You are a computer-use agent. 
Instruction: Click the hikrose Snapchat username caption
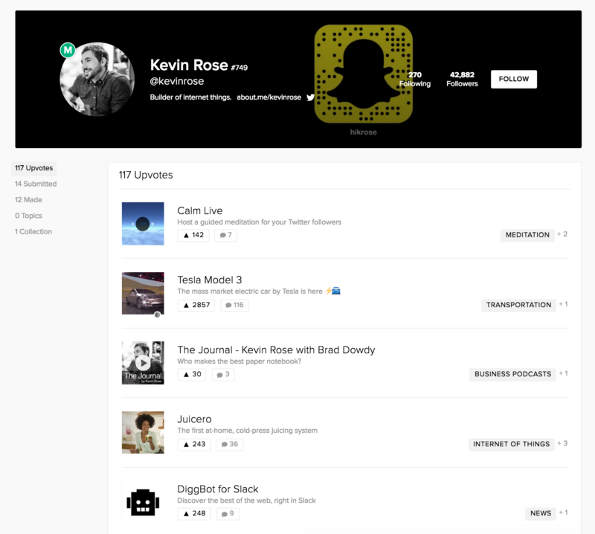(363, 132)
